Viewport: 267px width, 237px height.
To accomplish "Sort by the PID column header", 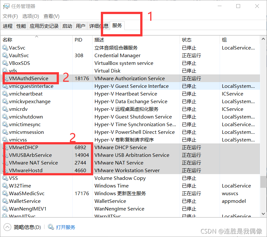I will point(82,40).
